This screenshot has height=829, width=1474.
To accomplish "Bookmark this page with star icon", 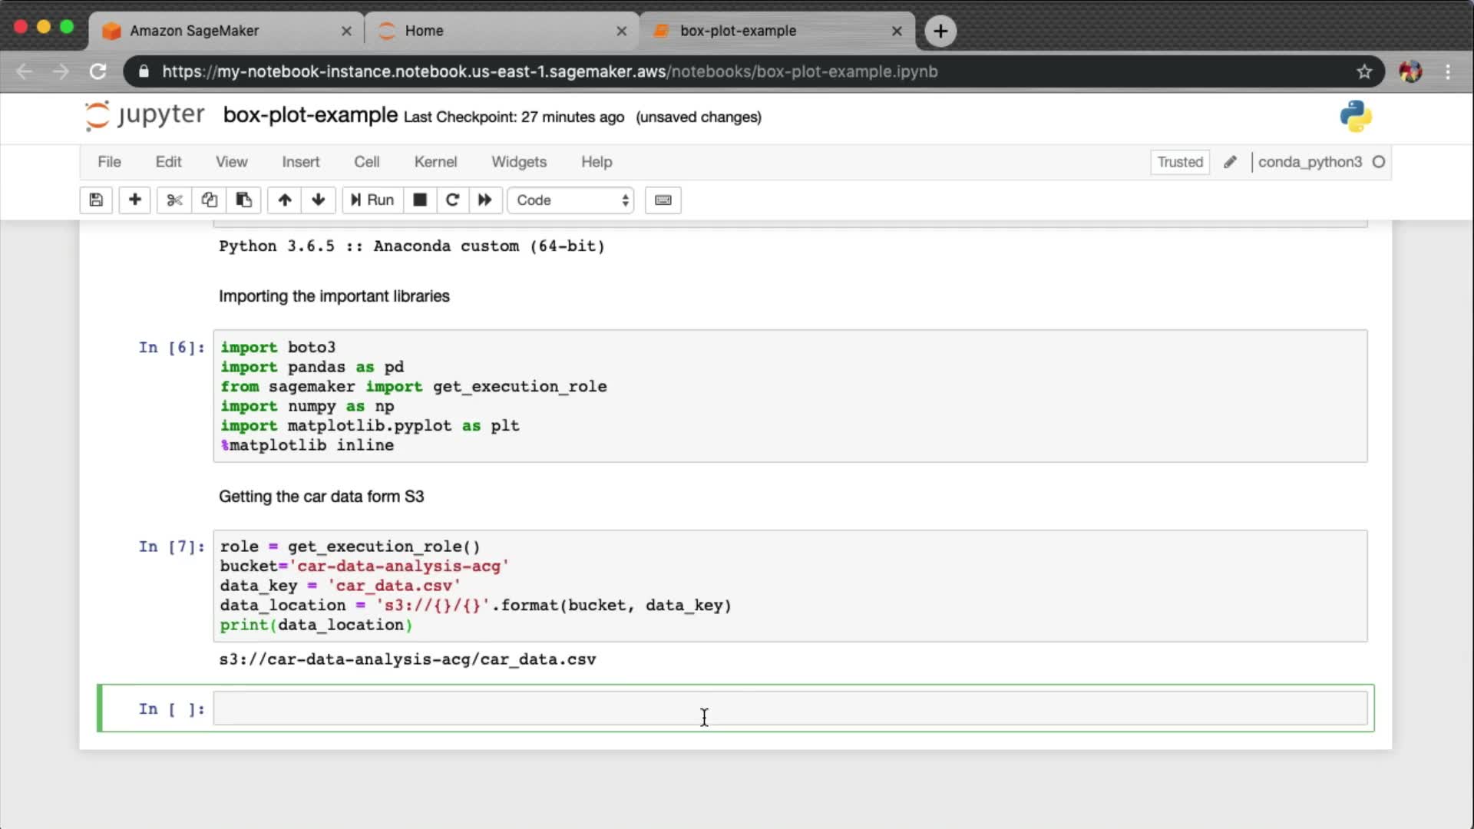I will click(1364, 71).
